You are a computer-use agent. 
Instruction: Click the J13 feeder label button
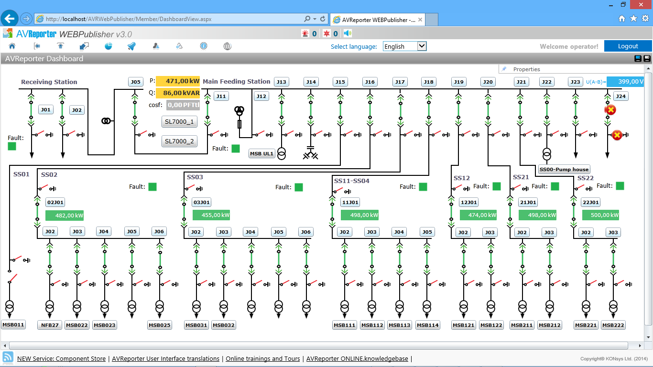pos(282,82)
